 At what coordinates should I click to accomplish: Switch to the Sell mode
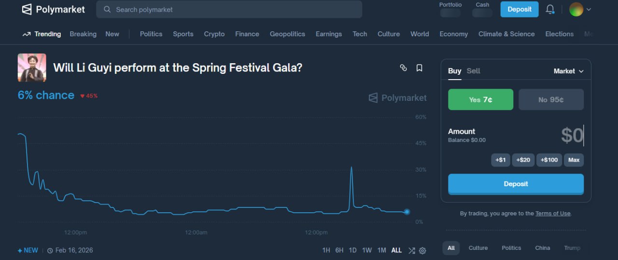[473, 71]
